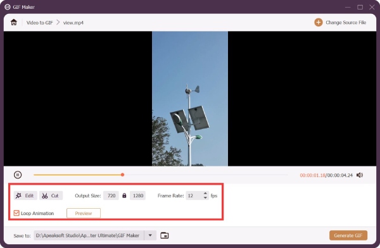This screenshot has width=380, height=248.
Task: Minimize the GIF Maker window
Action: pos(348,7)
